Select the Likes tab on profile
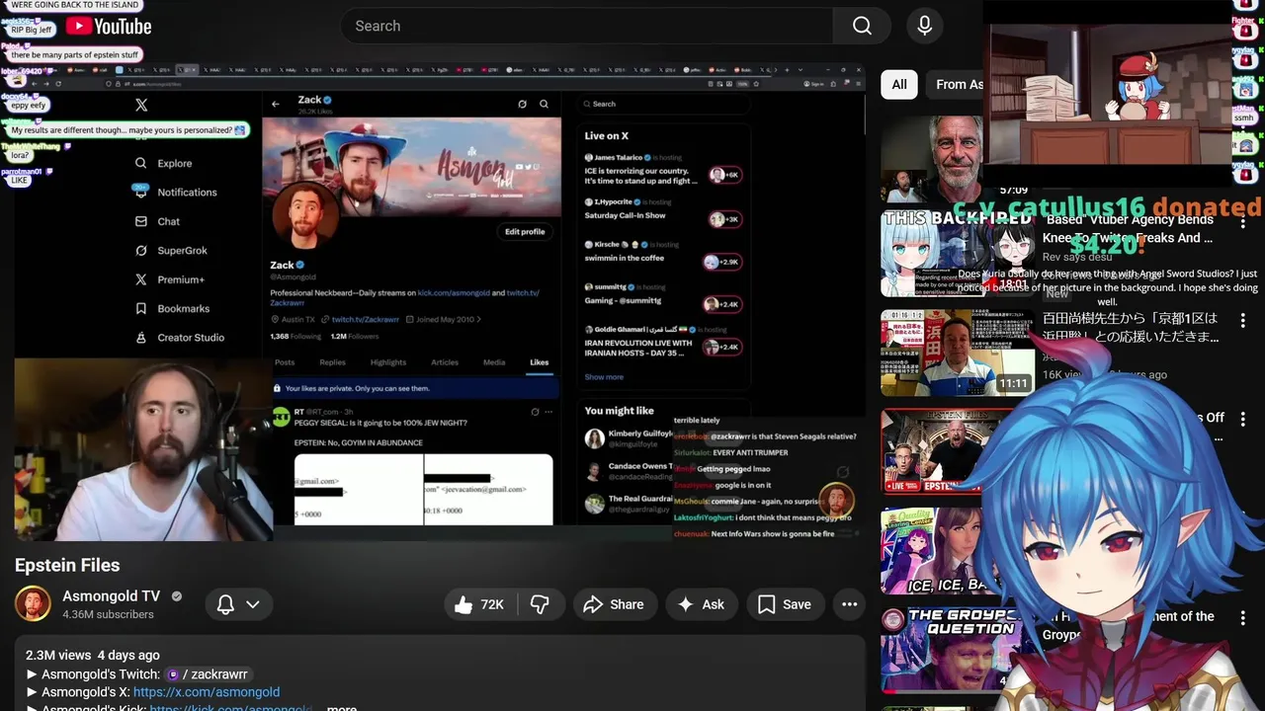Image resolution: width=1265 pixels, height=711 pixels. click(x=539, y=362)
